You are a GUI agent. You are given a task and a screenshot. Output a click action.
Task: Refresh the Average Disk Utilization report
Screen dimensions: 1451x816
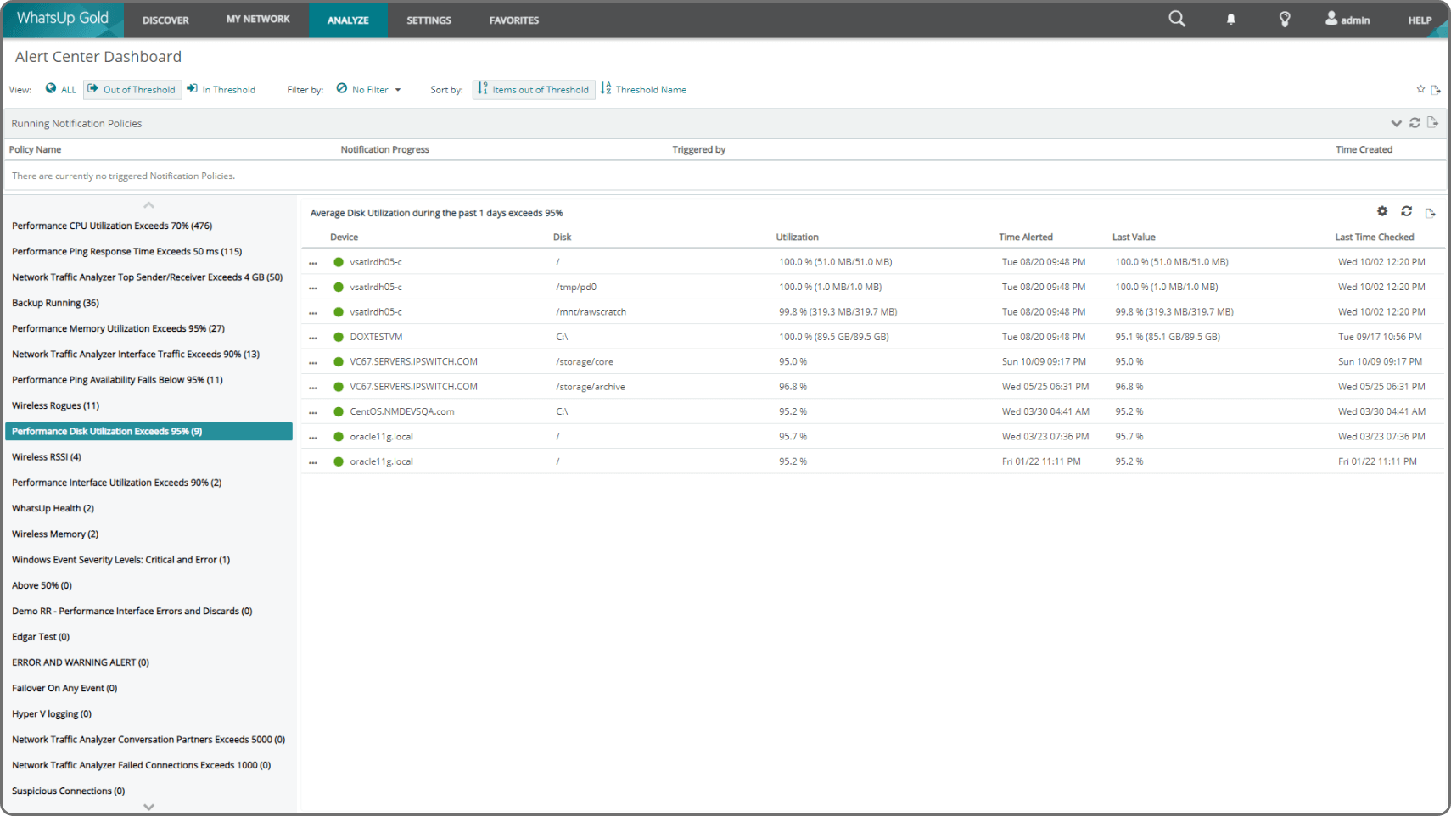(x=1407, y=211)
